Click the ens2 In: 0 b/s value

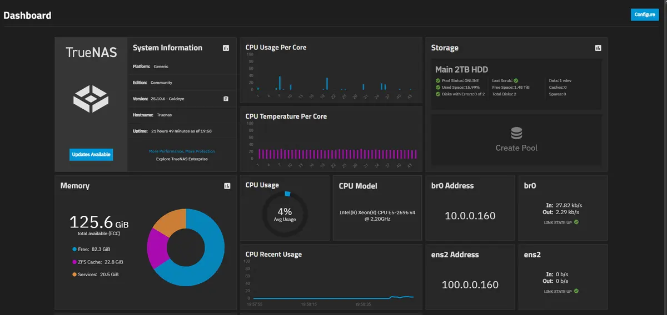point(562,274)
